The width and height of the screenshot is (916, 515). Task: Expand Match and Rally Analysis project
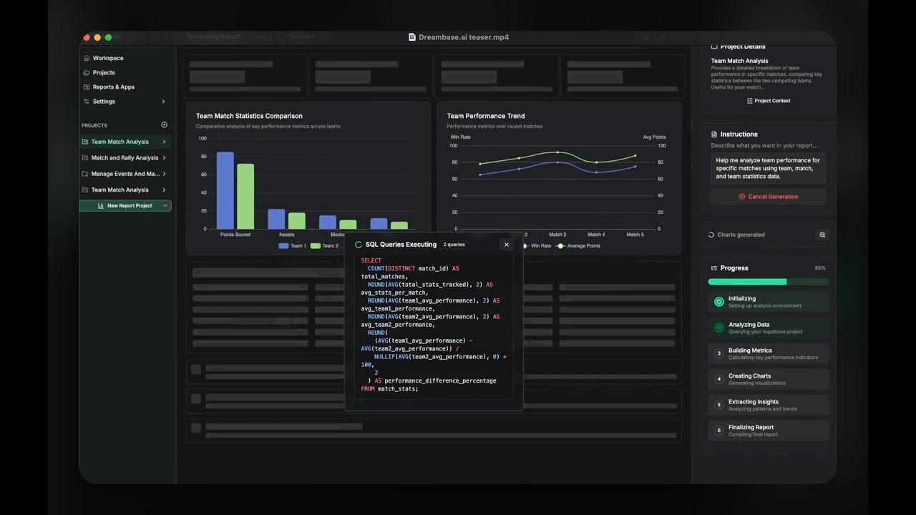[164, 158]
